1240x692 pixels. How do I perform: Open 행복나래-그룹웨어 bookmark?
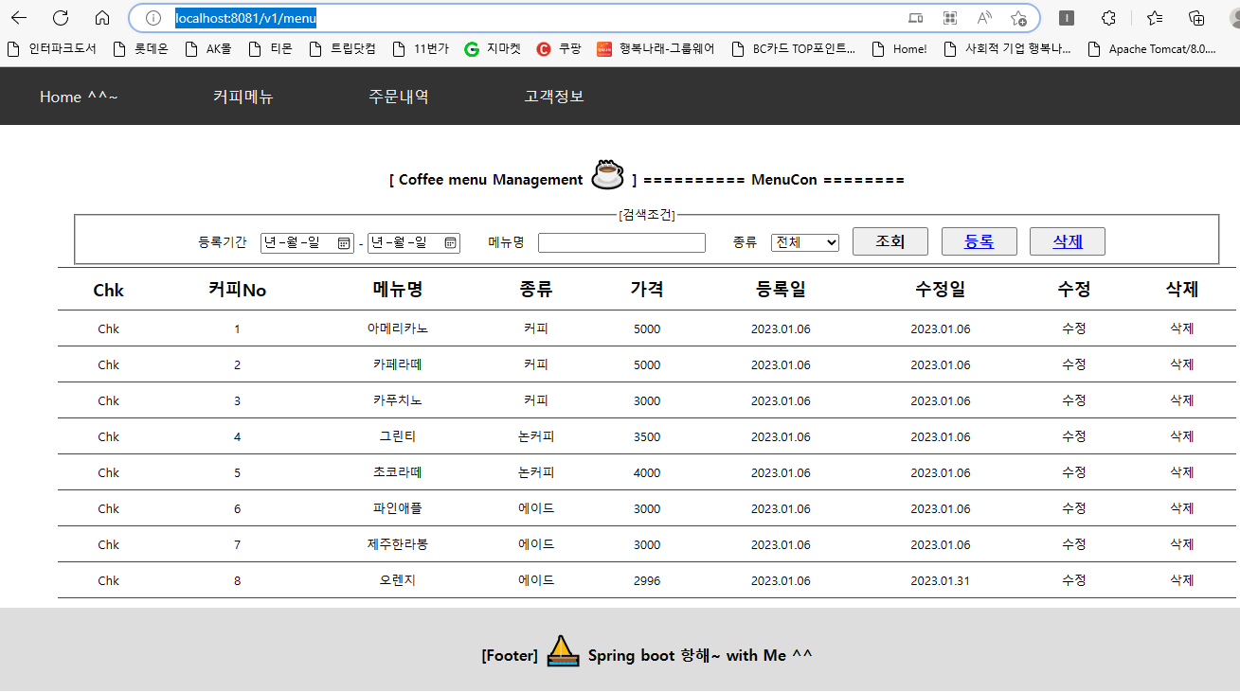click(656, 49)
